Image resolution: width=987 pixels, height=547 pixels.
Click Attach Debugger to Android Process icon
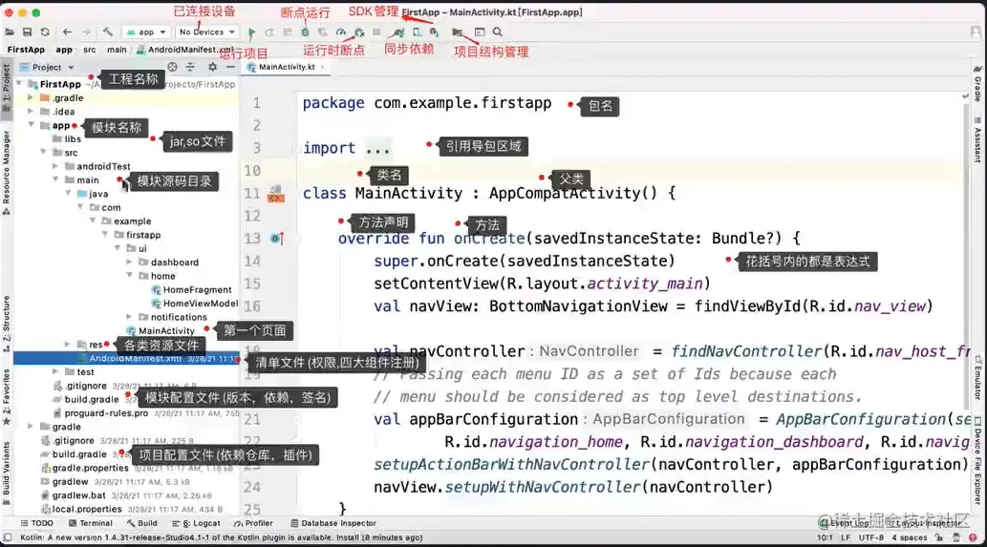point(359,32)
